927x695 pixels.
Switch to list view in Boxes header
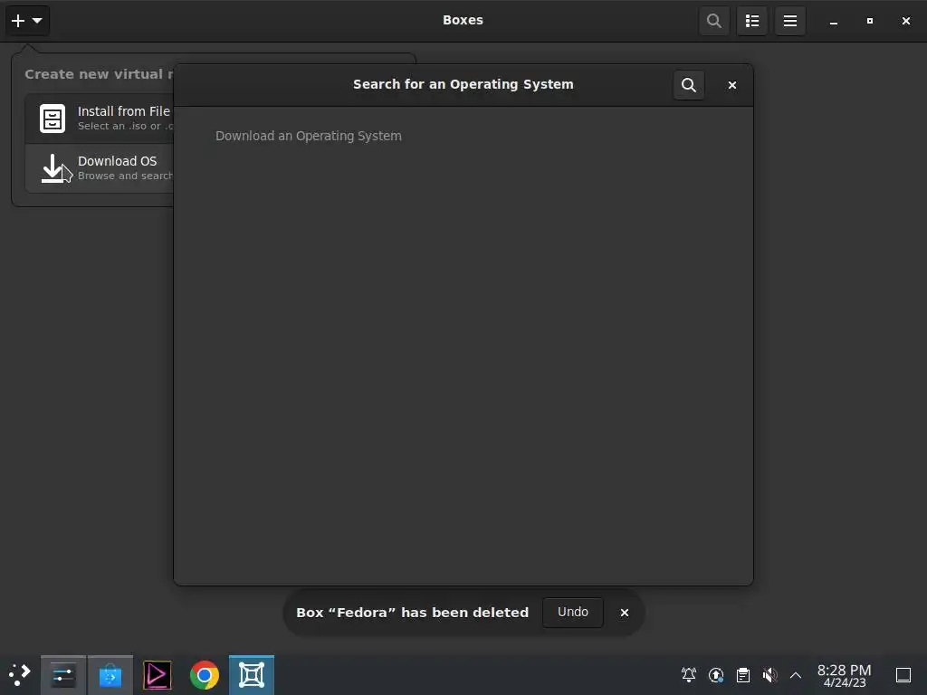click(752, 21)
